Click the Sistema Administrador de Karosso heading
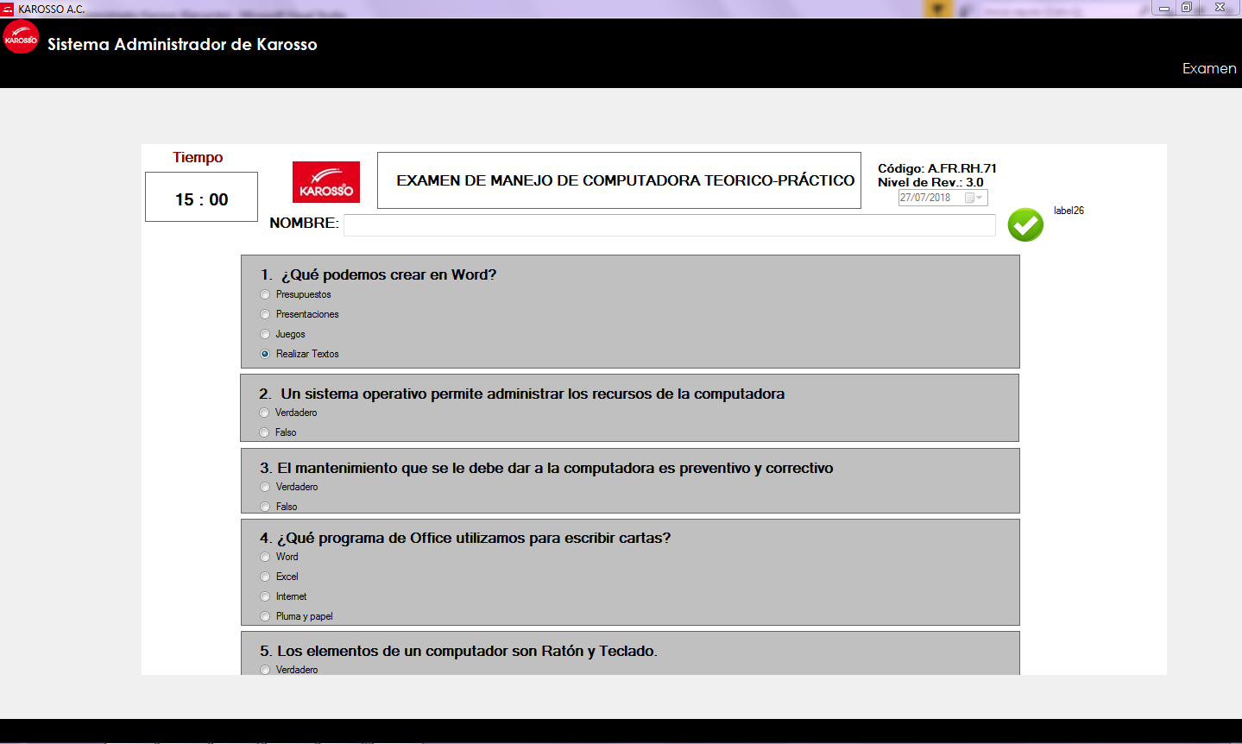This screenshot has width=1242, height=744. (x=182, y=44)
